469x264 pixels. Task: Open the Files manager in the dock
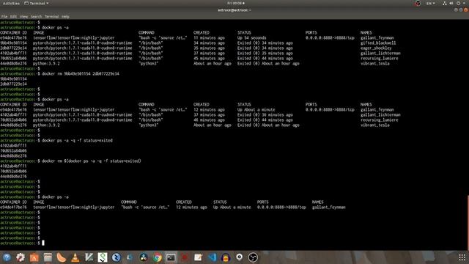click(x=48, y=257)
